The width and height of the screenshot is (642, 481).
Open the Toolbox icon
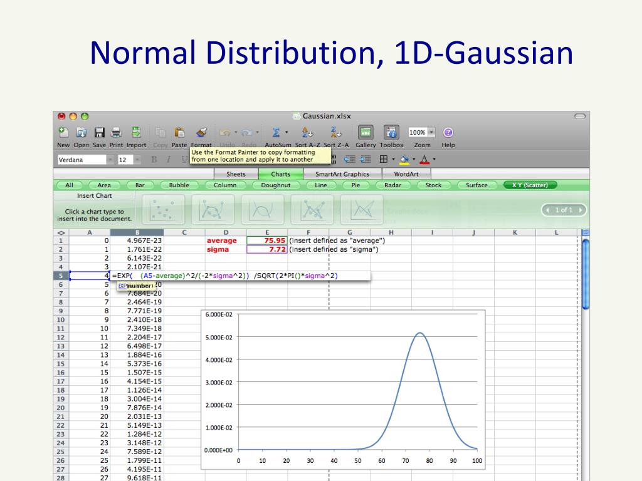coord(391,133)
